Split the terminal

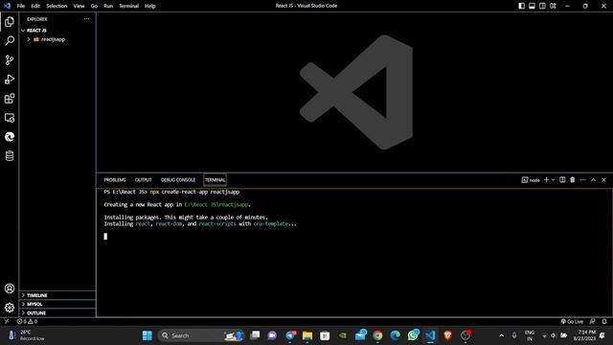[x=562, y=179]
